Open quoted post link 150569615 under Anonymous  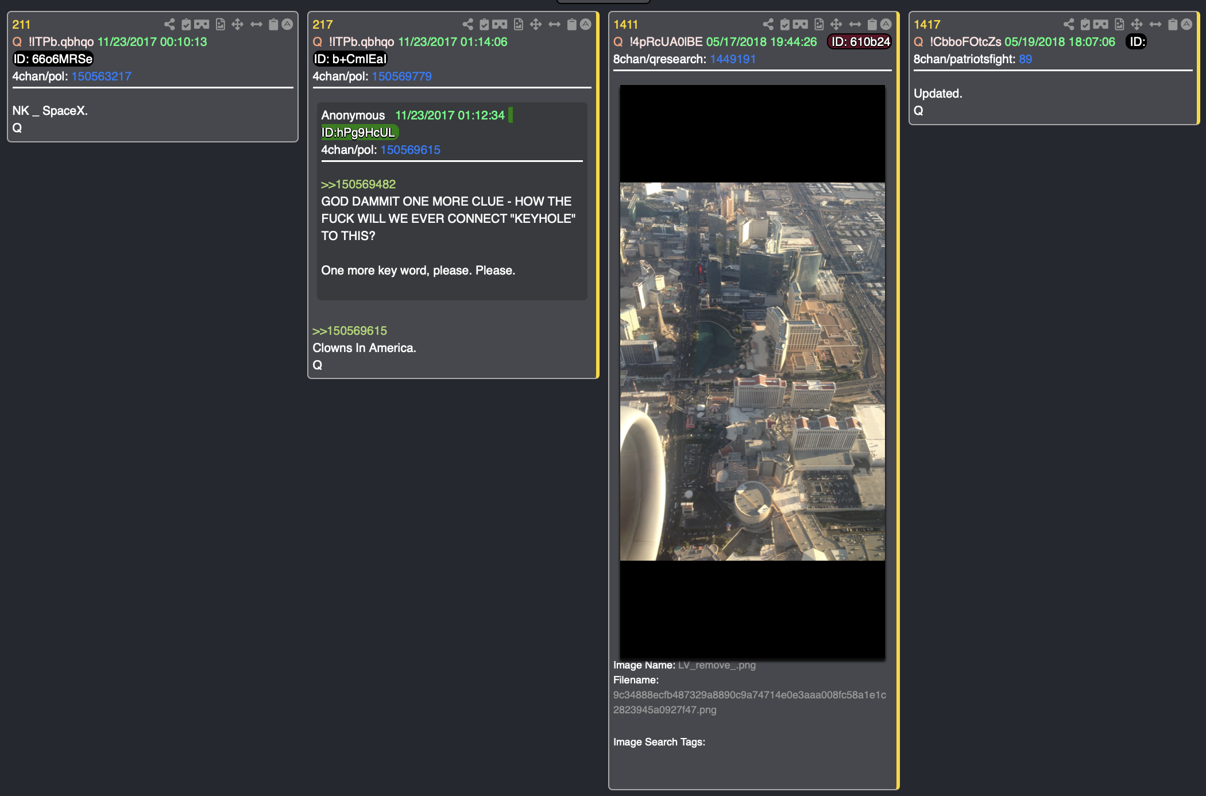410,150
